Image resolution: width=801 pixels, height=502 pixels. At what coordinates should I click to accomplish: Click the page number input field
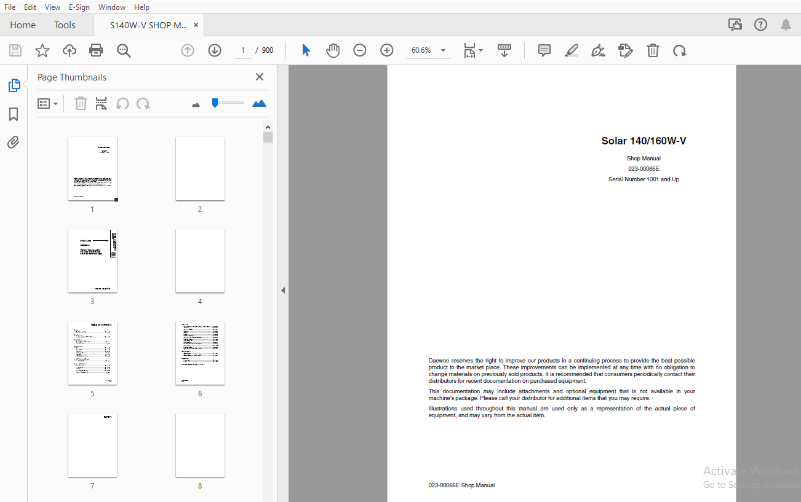point(243,50)
